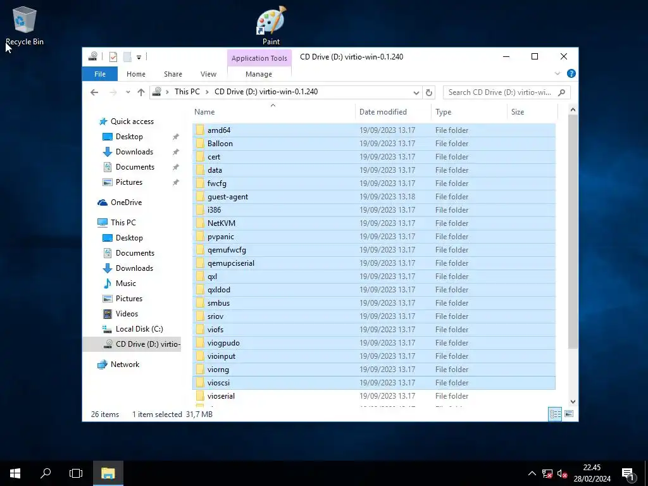The width and height of the screenshot is (648, 486).
Task: Click the viorng folder name
Action: (218, 370)
